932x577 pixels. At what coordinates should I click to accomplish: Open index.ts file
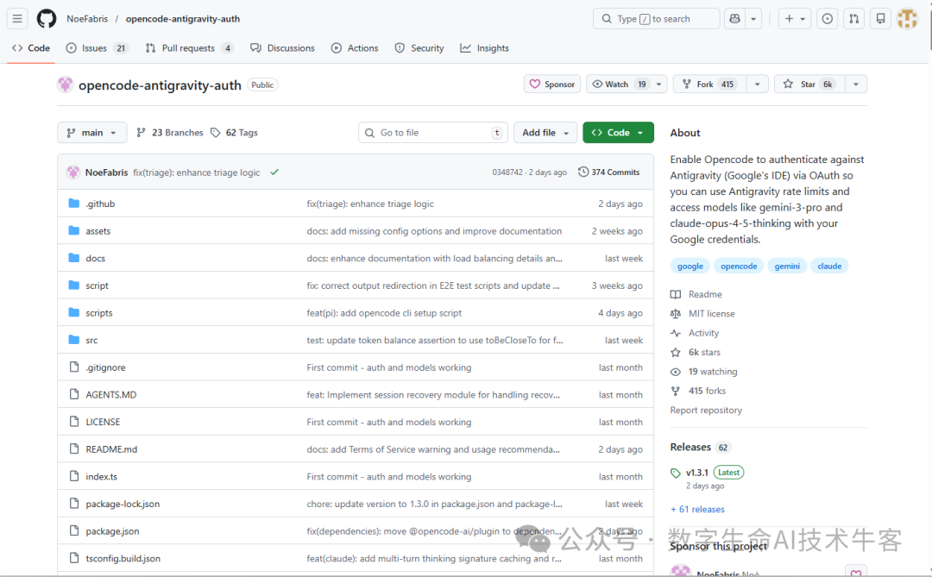point(102,477)
